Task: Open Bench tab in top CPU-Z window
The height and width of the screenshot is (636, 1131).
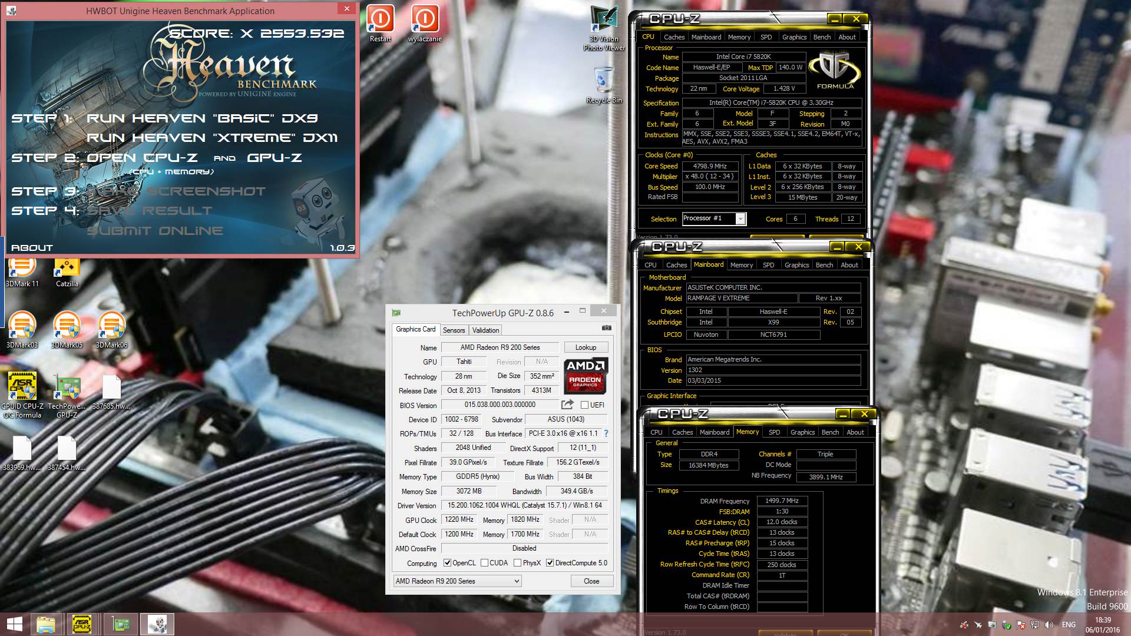Action: [822, 37]
